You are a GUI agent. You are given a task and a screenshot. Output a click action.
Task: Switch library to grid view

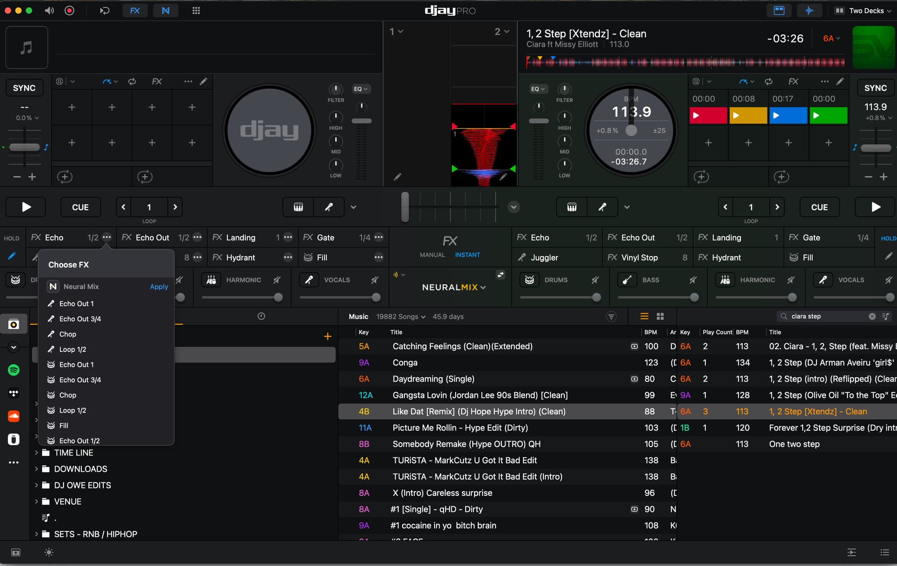point(660,316)
